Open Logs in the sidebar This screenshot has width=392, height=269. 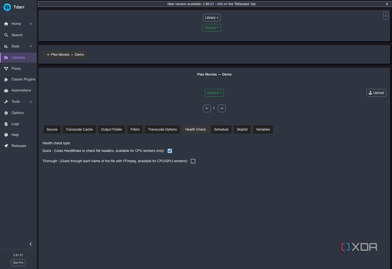click(18, 124)
